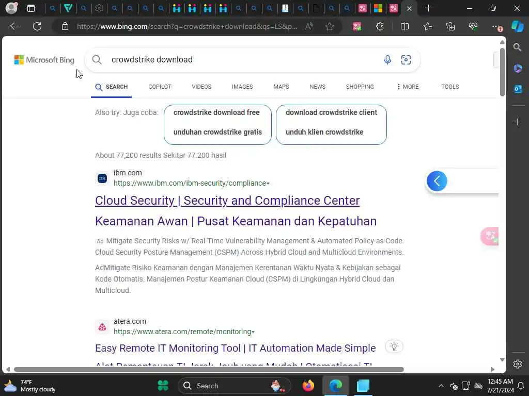This screenshot has width=529, height=396.
Task: Open search TOOLS filter
Action: click(450, 87)
